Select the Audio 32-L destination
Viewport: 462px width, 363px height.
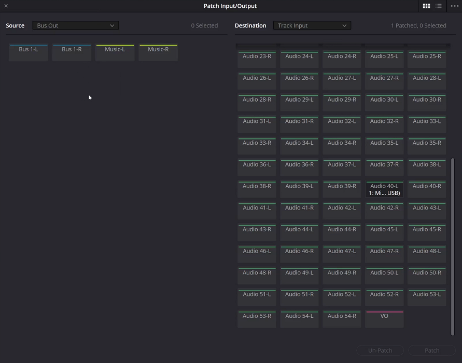[342, 124]
